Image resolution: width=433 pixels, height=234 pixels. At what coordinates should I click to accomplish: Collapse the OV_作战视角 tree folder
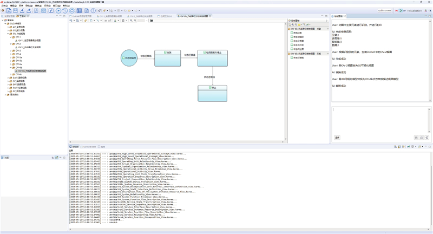(x=8, y=34)
